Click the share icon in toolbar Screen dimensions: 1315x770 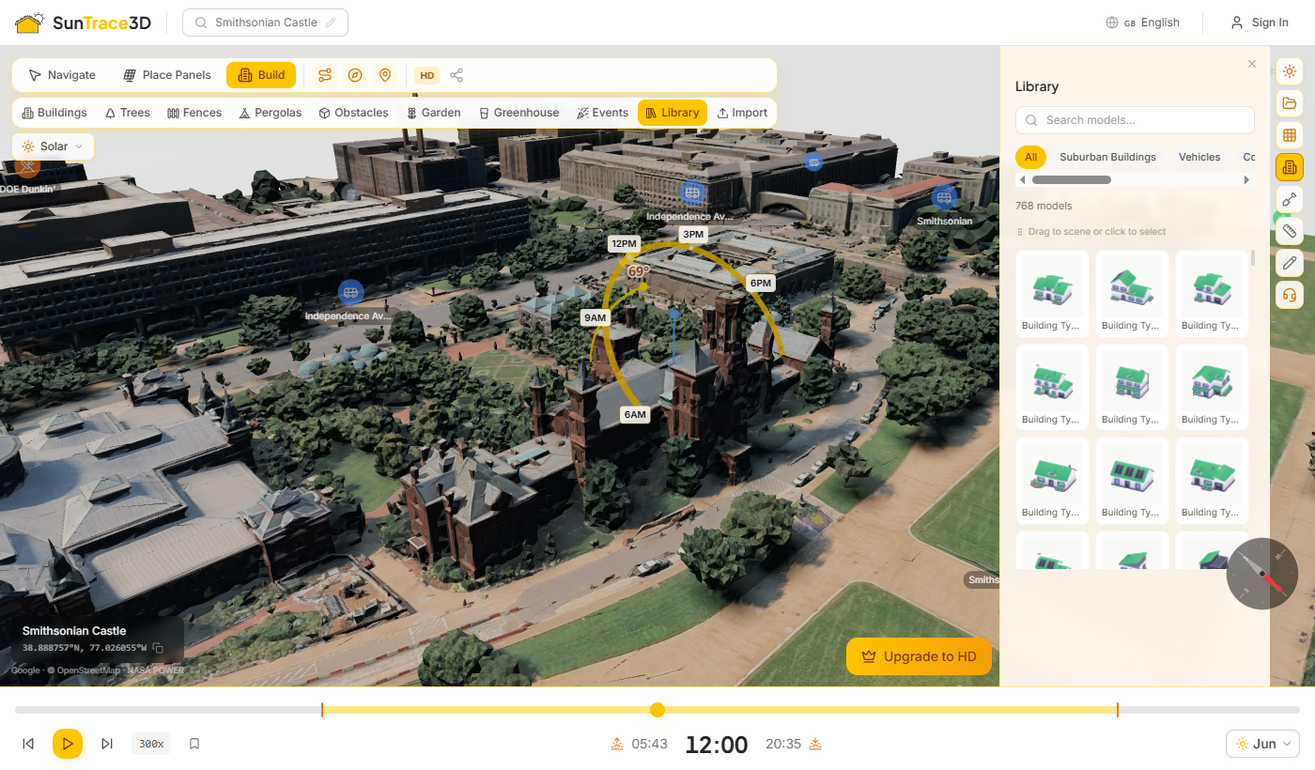pyautogui.click(x=456, y=75)
